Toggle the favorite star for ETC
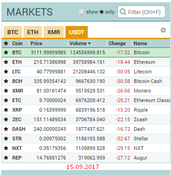The width and height of the screenshot is (171, 175). pyautogui.click(x=6, y=100)
